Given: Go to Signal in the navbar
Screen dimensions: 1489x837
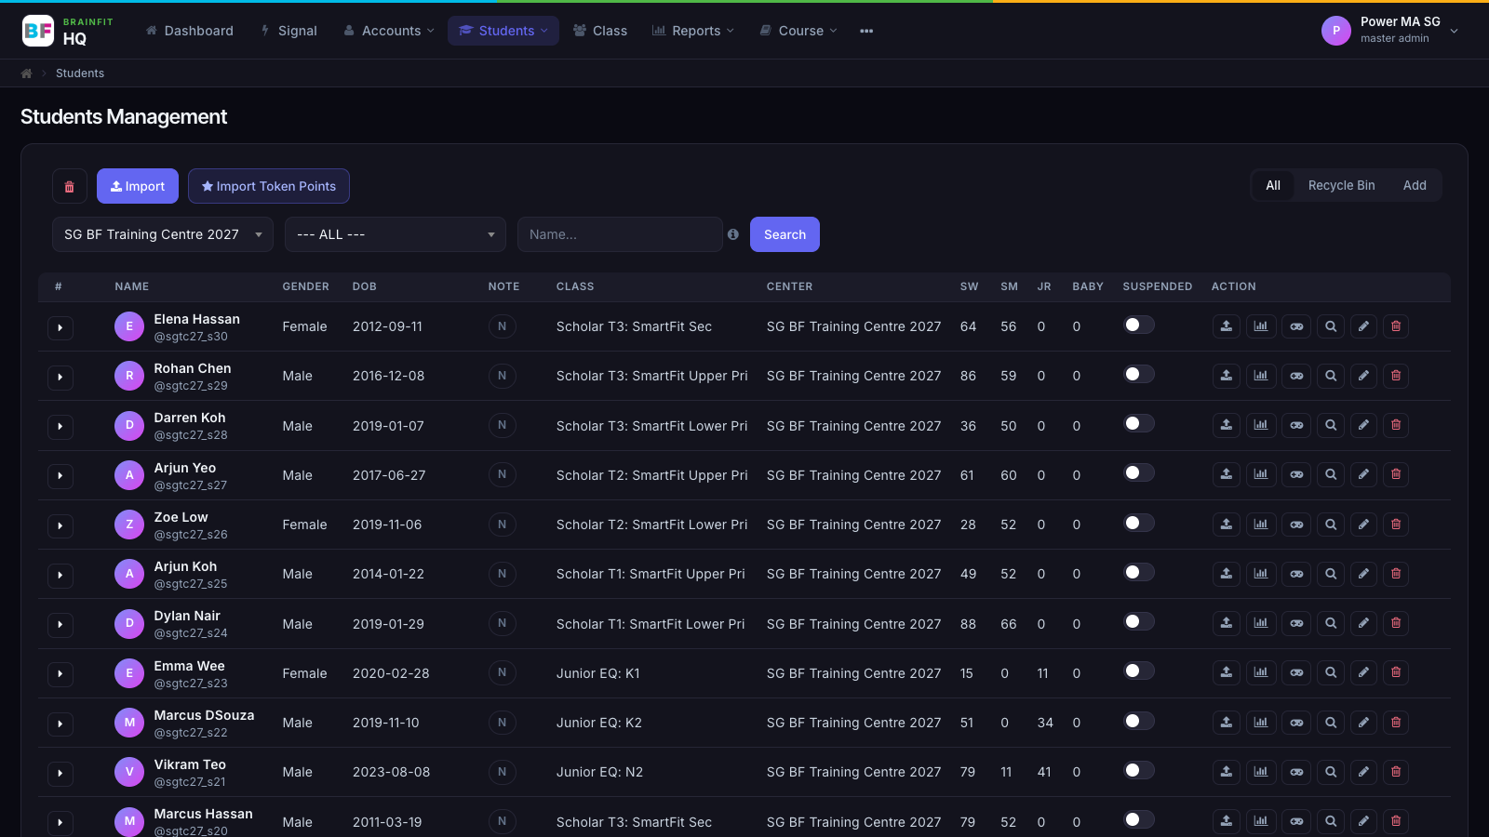Looking at the screenshot, I should click(x=288, y=31).
